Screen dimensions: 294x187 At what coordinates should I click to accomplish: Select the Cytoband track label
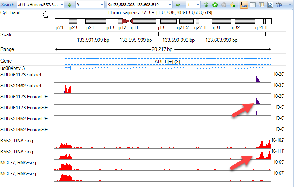coord(11,13)
